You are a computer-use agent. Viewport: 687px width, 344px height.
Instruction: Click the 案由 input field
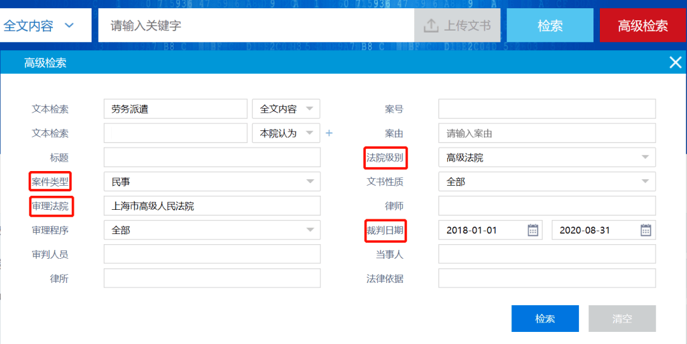546,134
